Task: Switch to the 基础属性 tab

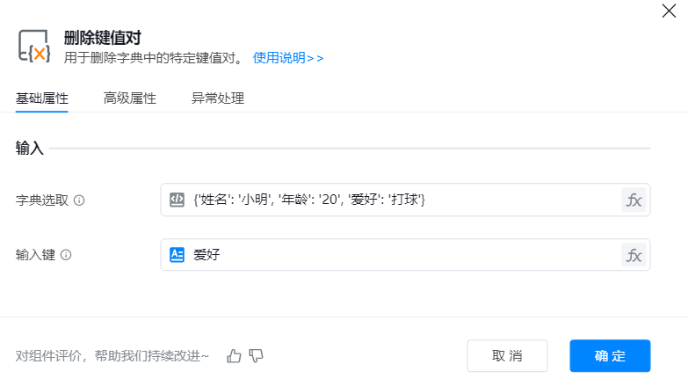Action: (x=42, y=98)
